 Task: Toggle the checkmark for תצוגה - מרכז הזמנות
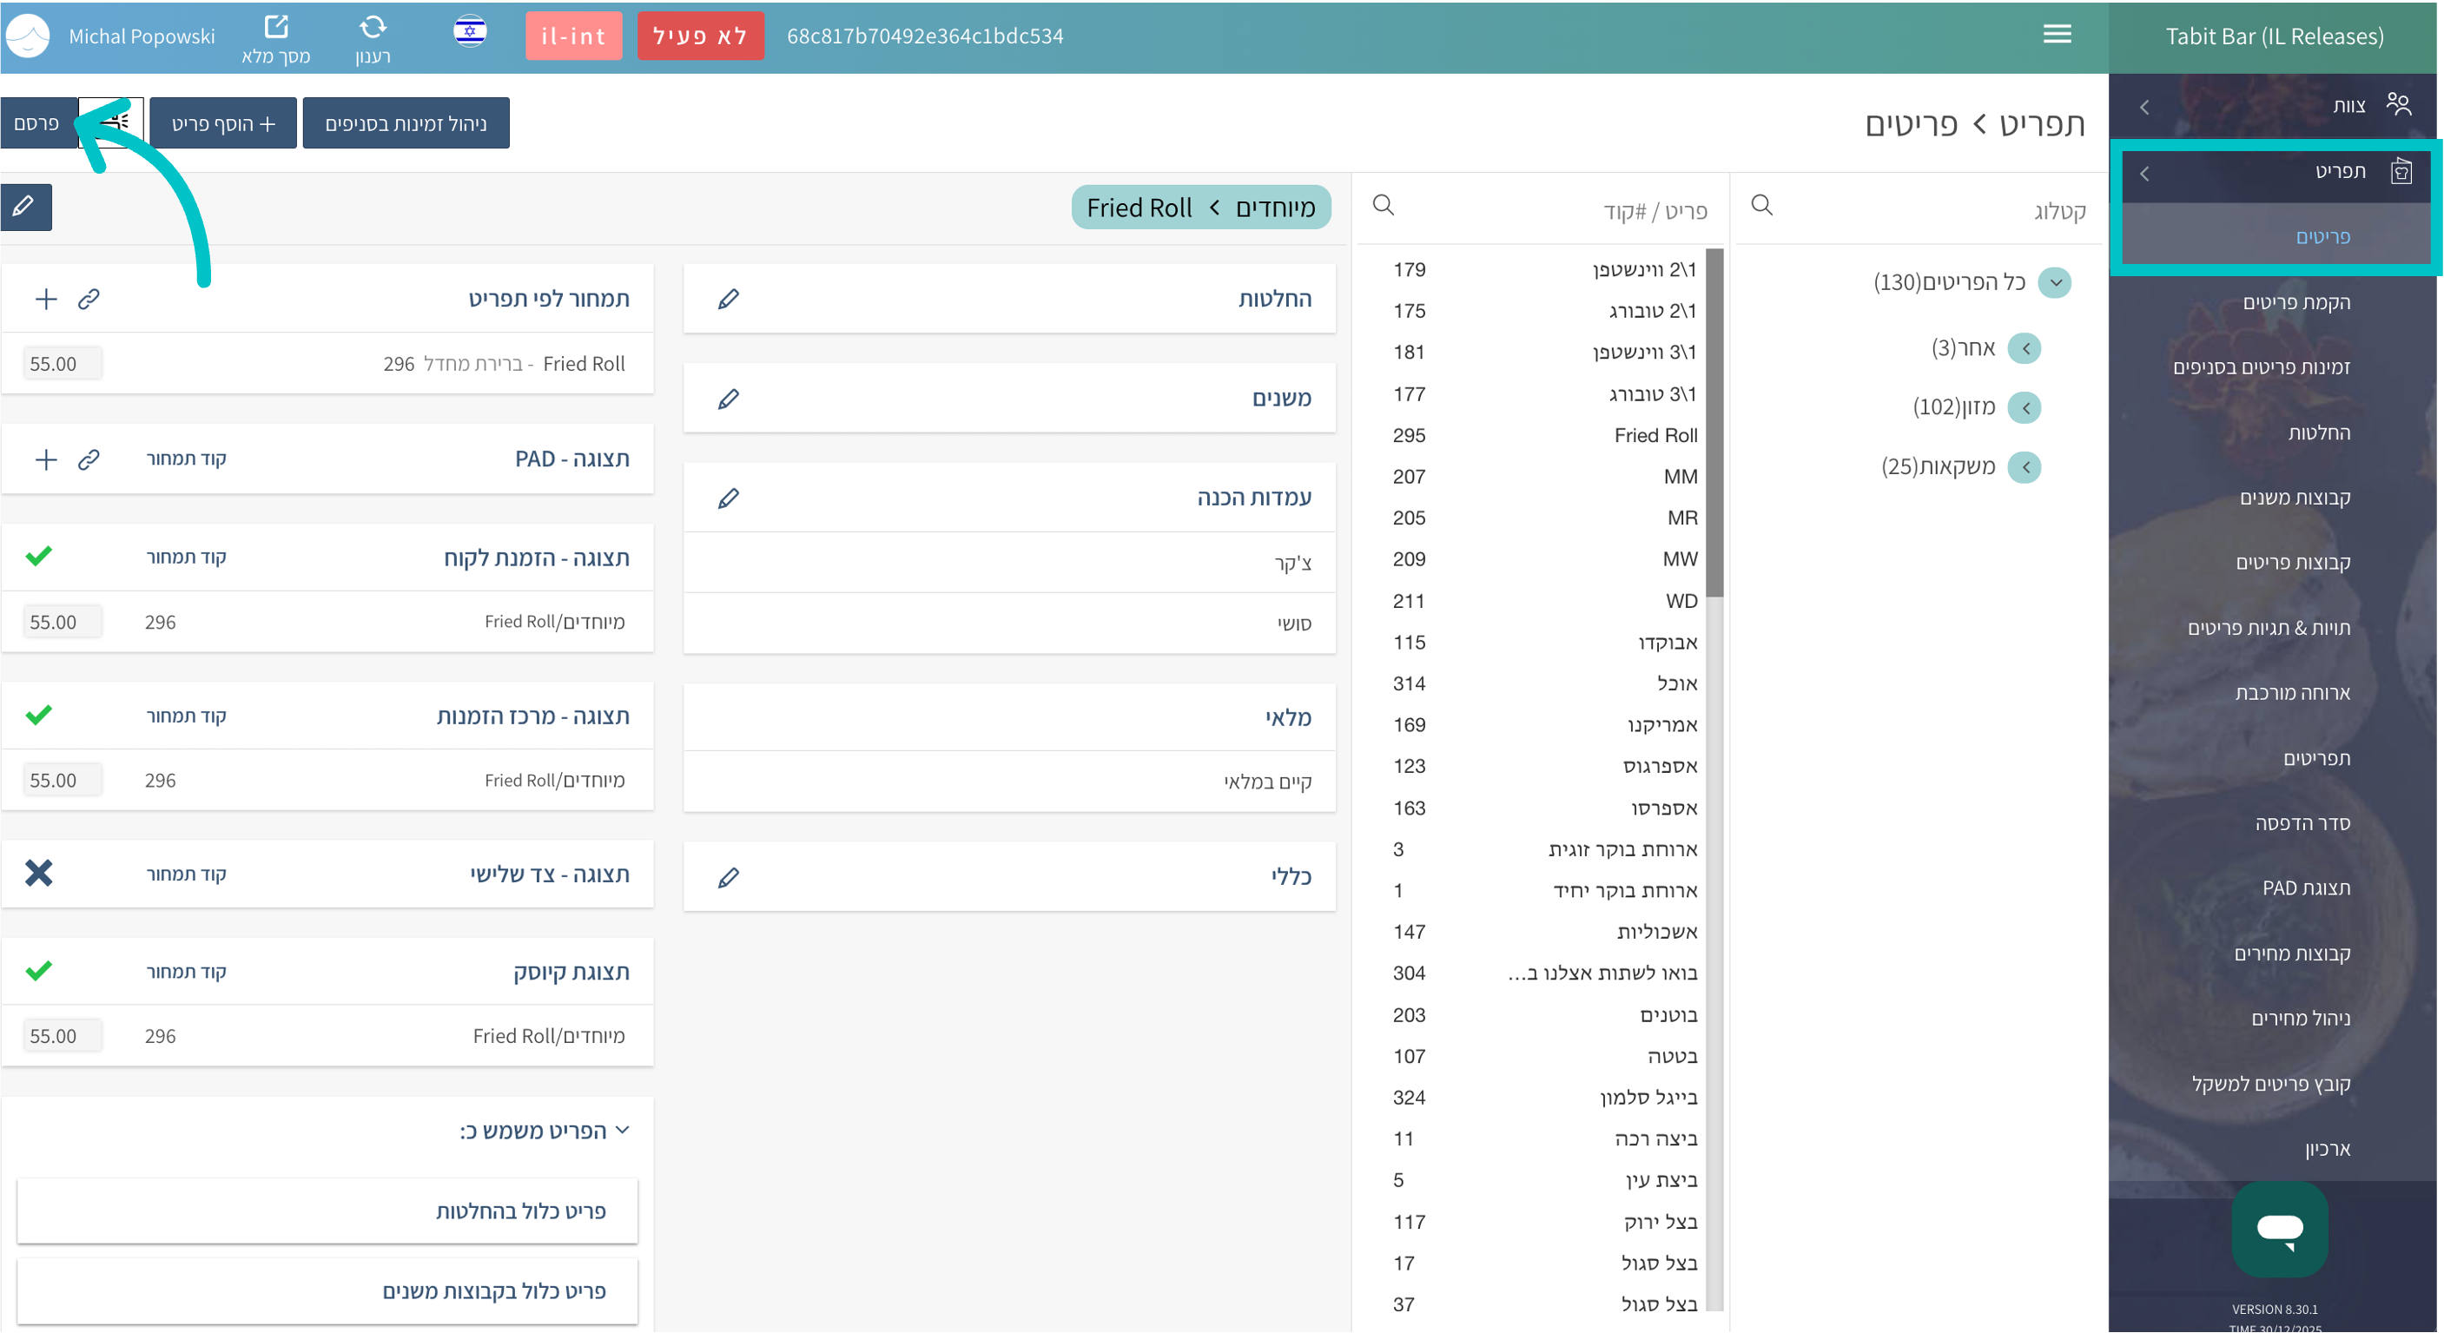[39, 715]
